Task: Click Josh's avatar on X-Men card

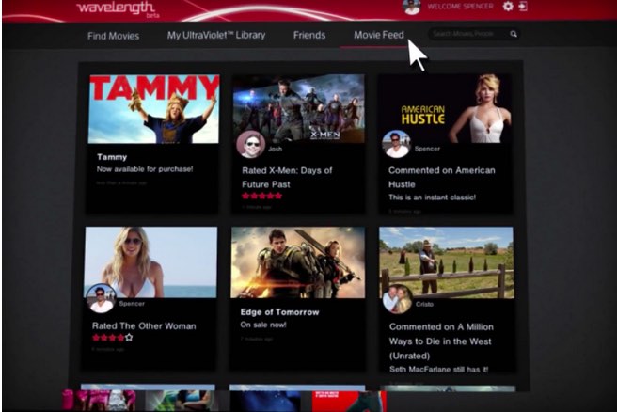Action: coord(250,145)
